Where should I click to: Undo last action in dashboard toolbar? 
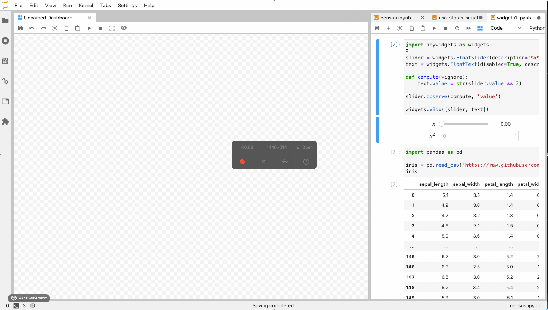click(32, 28)
